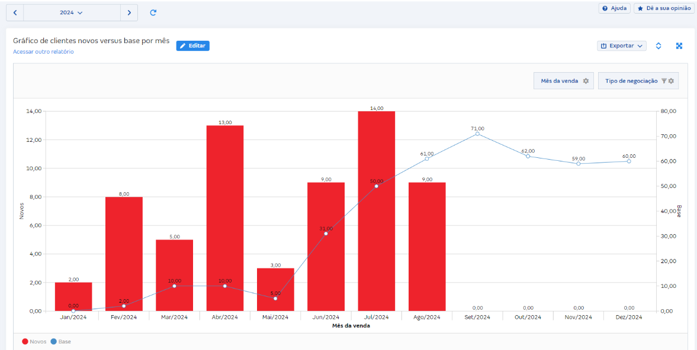Open fullscreen view of the chart
This screenshot has height=350, width=697.
click(679, 46)
